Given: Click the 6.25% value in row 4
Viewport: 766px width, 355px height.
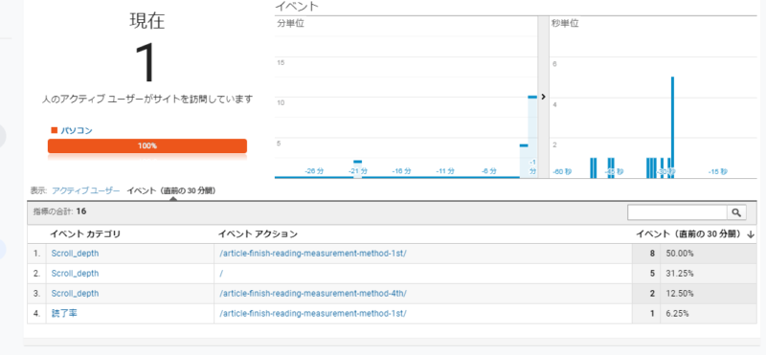Looking at the screenshot, I should [677, 314].
